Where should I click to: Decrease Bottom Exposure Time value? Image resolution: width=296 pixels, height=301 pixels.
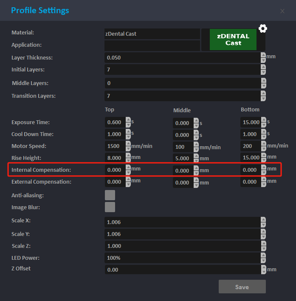point(264,125)
